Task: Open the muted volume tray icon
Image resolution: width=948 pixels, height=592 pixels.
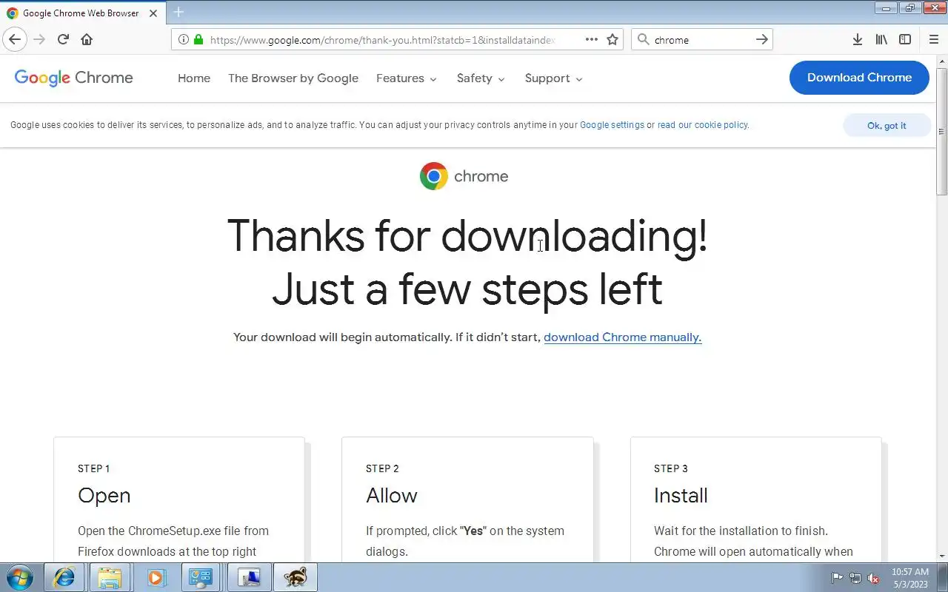Action: click(x=873, y=578)
